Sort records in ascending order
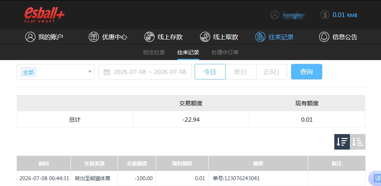381x186 pixels. (x=358, y=142)
